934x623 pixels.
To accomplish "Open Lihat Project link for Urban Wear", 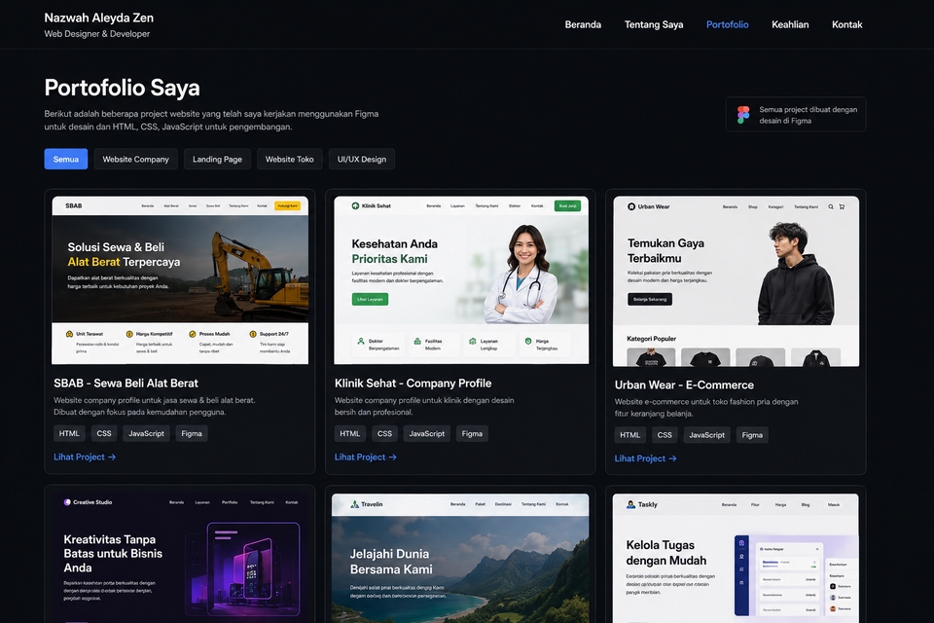I will (645, 458).
